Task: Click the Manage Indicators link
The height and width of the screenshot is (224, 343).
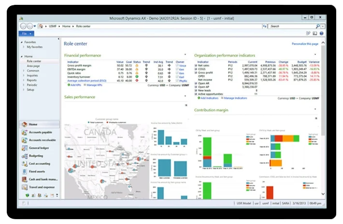Action: pyautogui.click(x=234, y=98)
